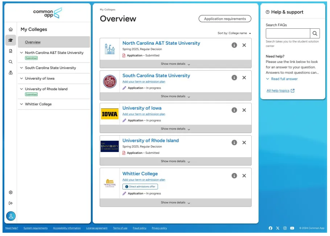Open License agreement footer link
The image size is (330, 236).
pos(96,228)
